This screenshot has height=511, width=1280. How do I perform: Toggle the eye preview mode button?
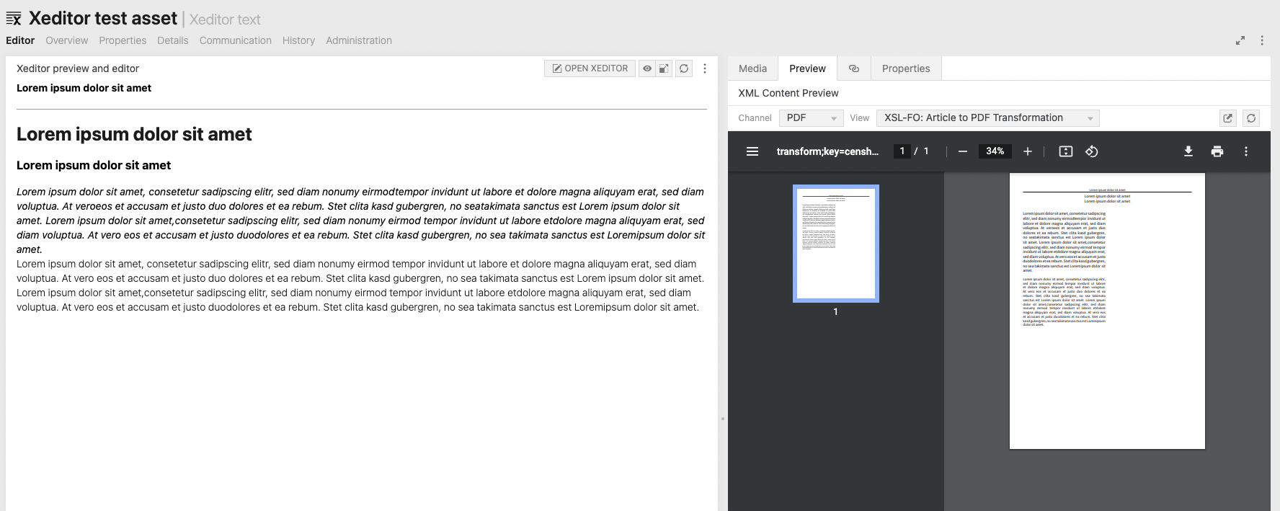click(x=647, y=68)
